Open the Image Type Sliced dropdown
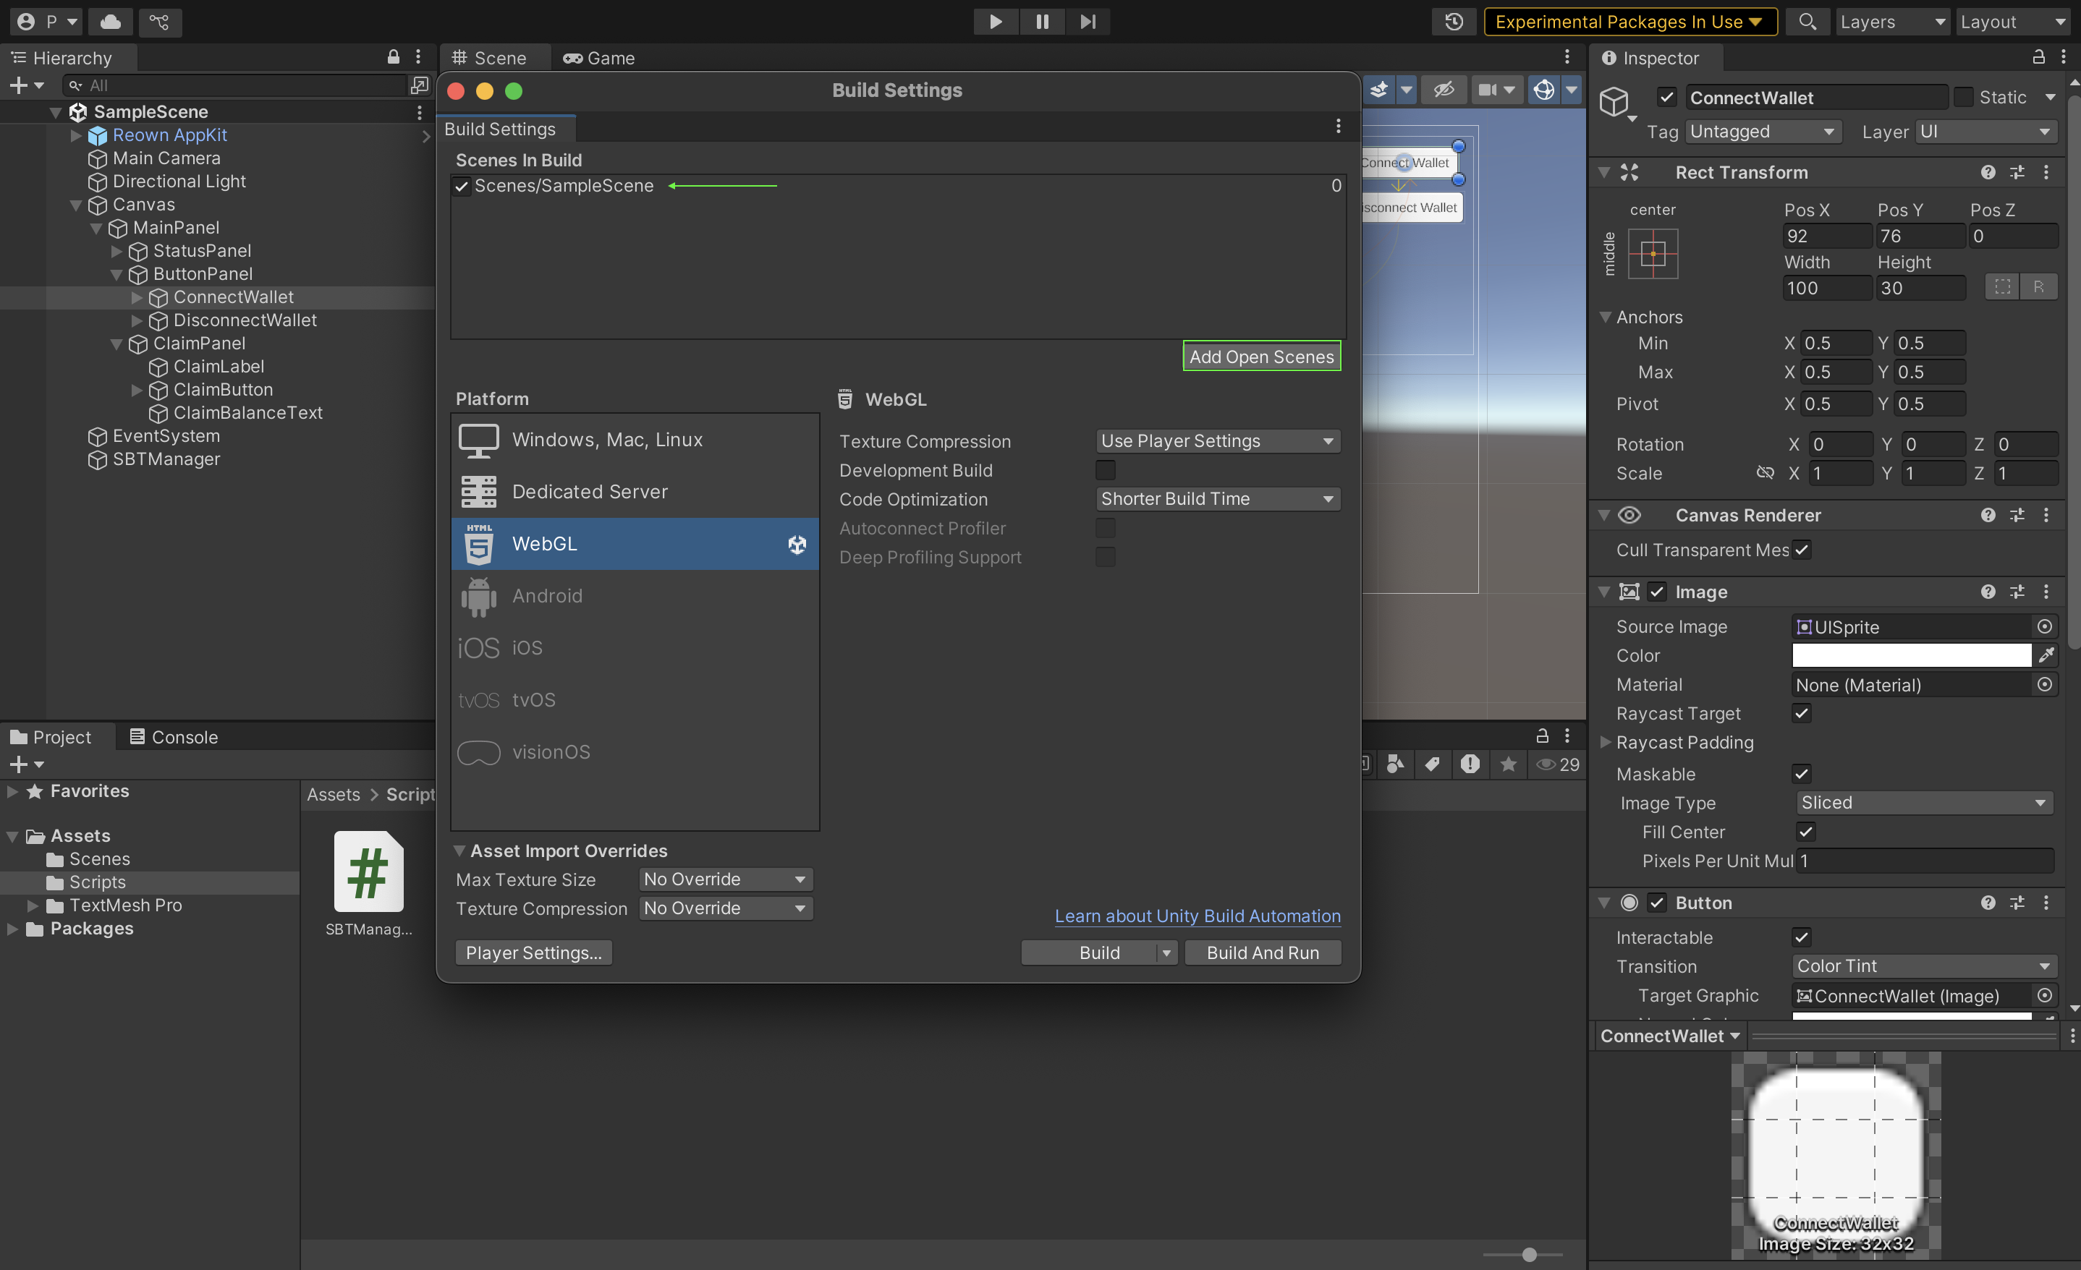The image size is (2081, 1270). pos(1923,803)
